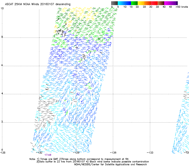The image size is (189, 166).
Task: Click the purple 17:48 swath time label
Action: 48,155
